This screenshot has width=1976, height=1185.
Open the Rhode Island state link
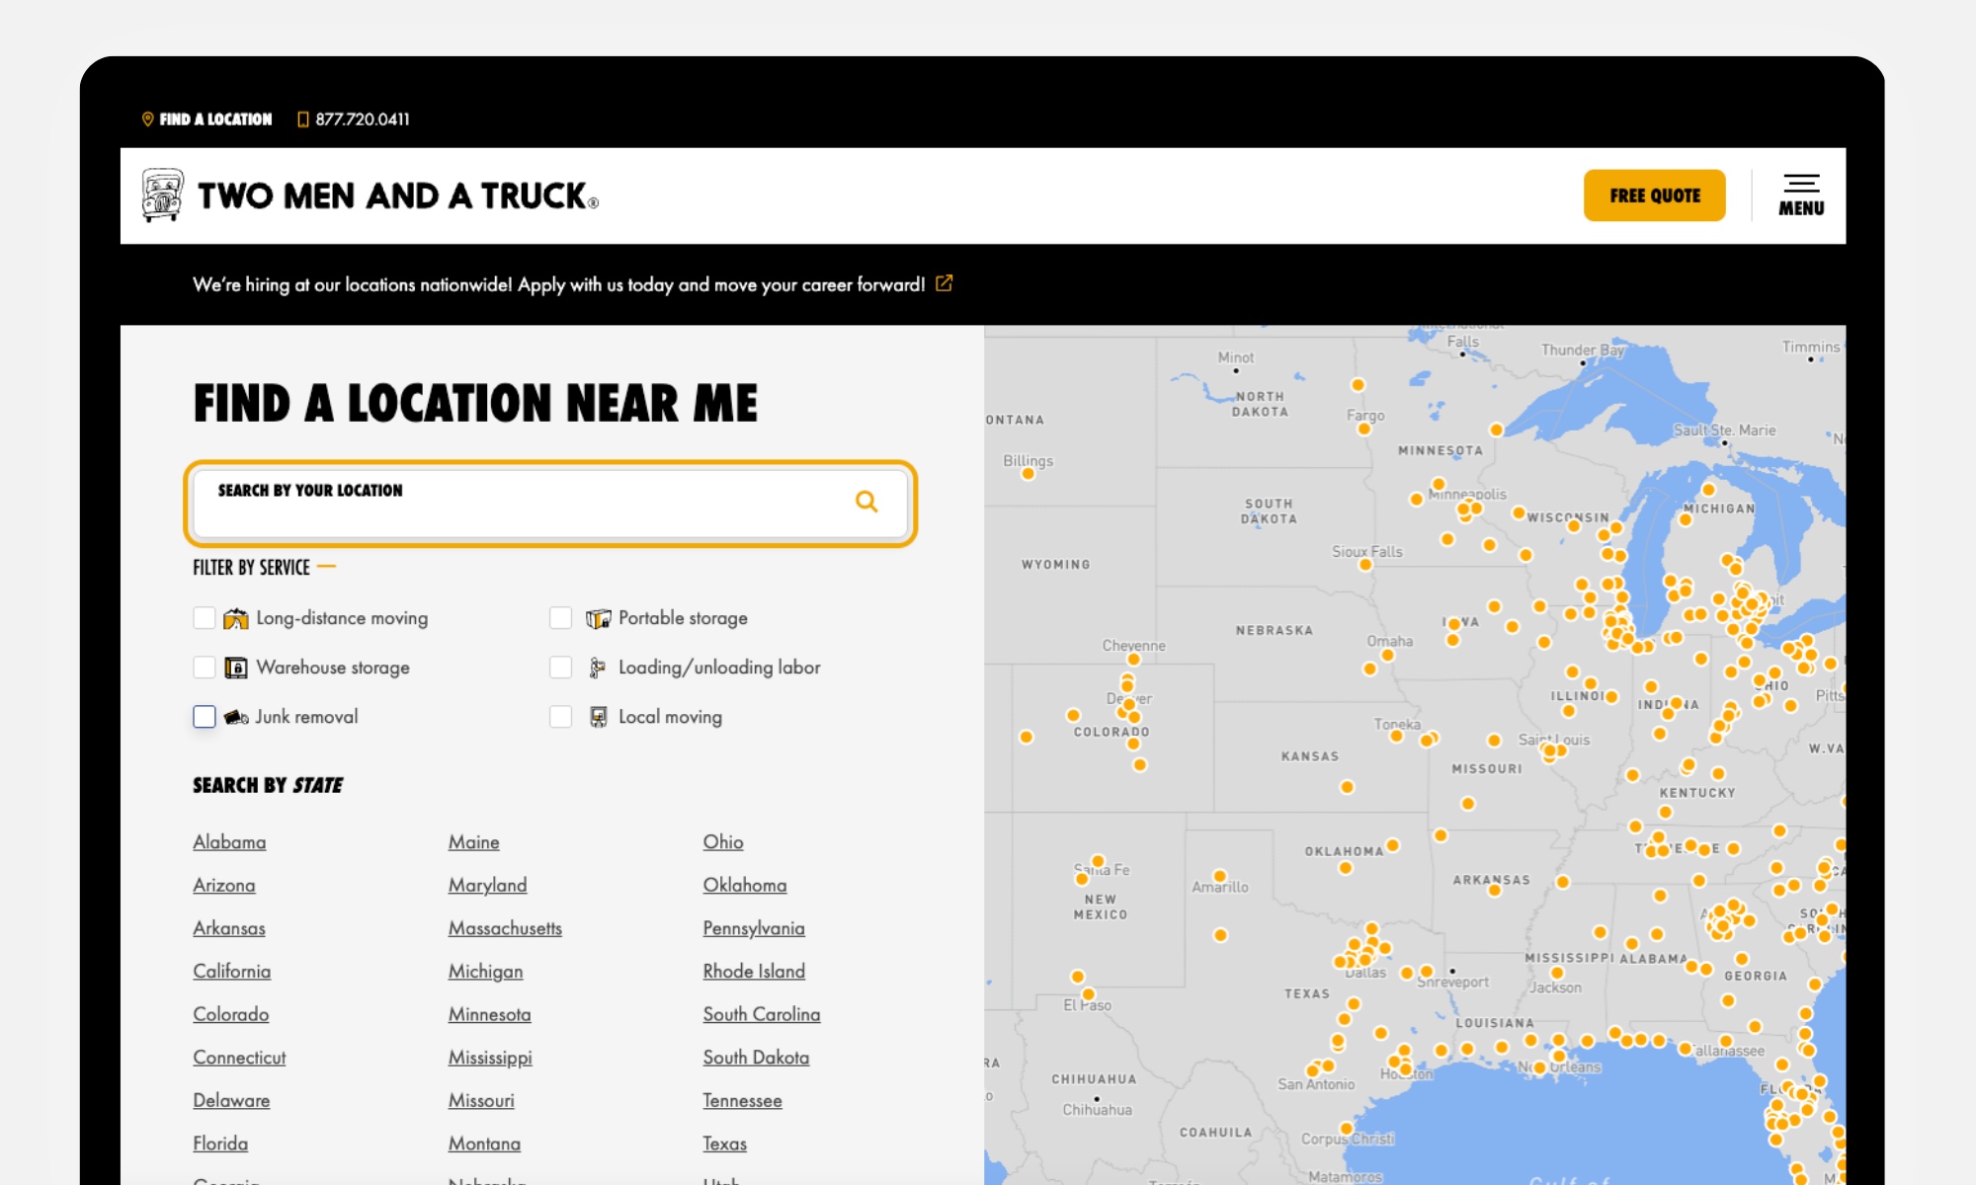click(754, 972)
